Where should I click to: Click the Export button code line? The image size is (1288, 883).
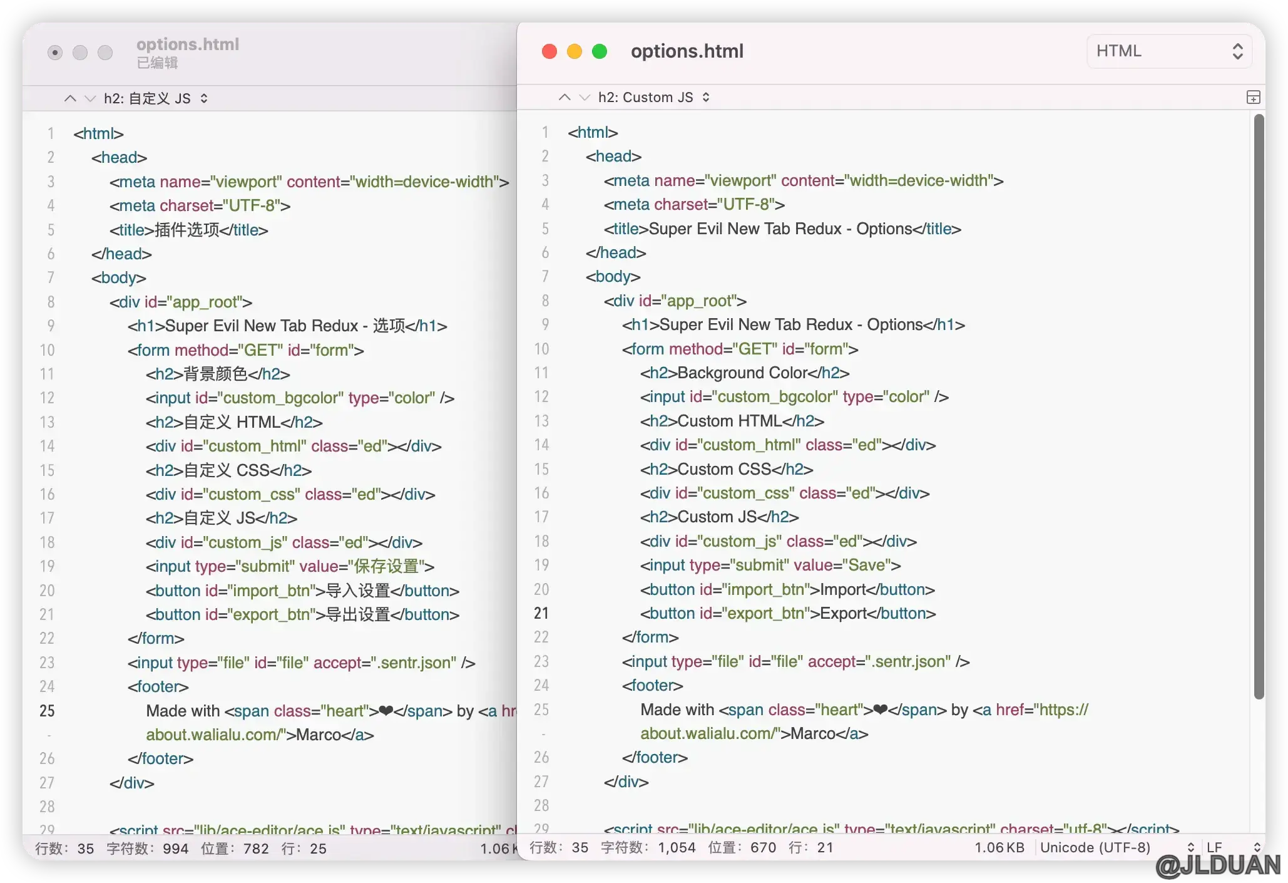point(788,613)
